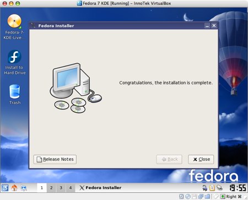The image size is (248, 200).
Task: Close the installer with Close button
Action: pos(201,159)
